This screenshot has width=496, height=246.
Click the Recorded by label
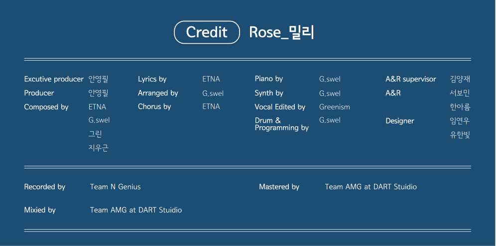tap(45, 187)
